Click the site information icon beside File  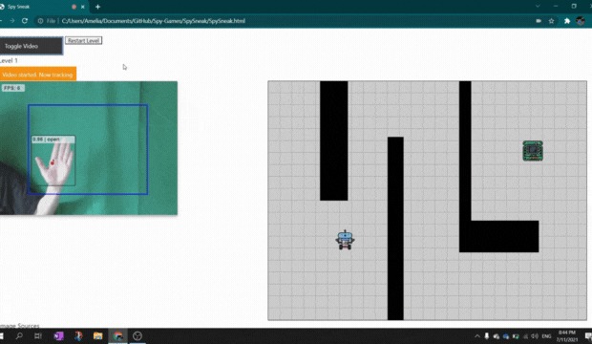click(x=40, y=21)
